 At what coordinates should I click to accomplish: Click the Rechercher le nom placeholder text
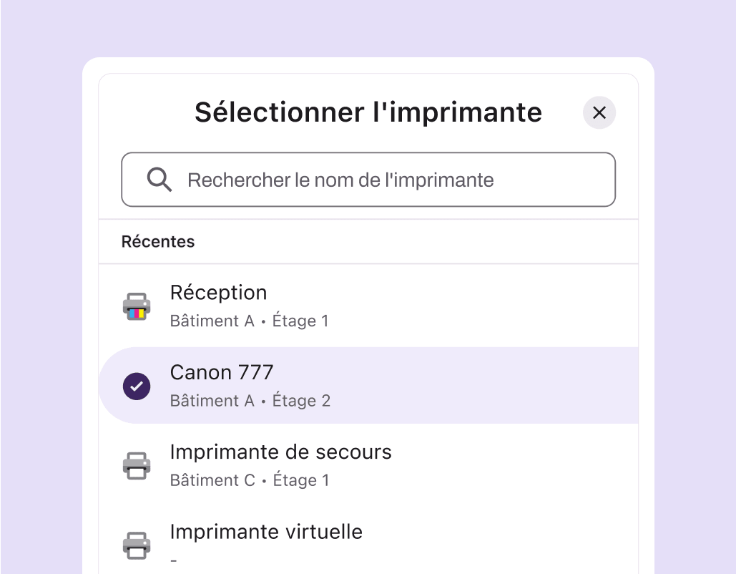click(x=340, y=180)
